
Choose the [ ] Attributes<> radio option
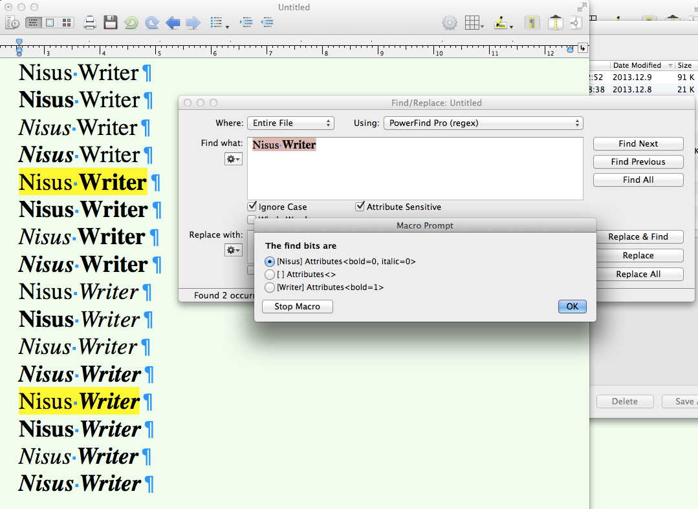click(270, 275)
